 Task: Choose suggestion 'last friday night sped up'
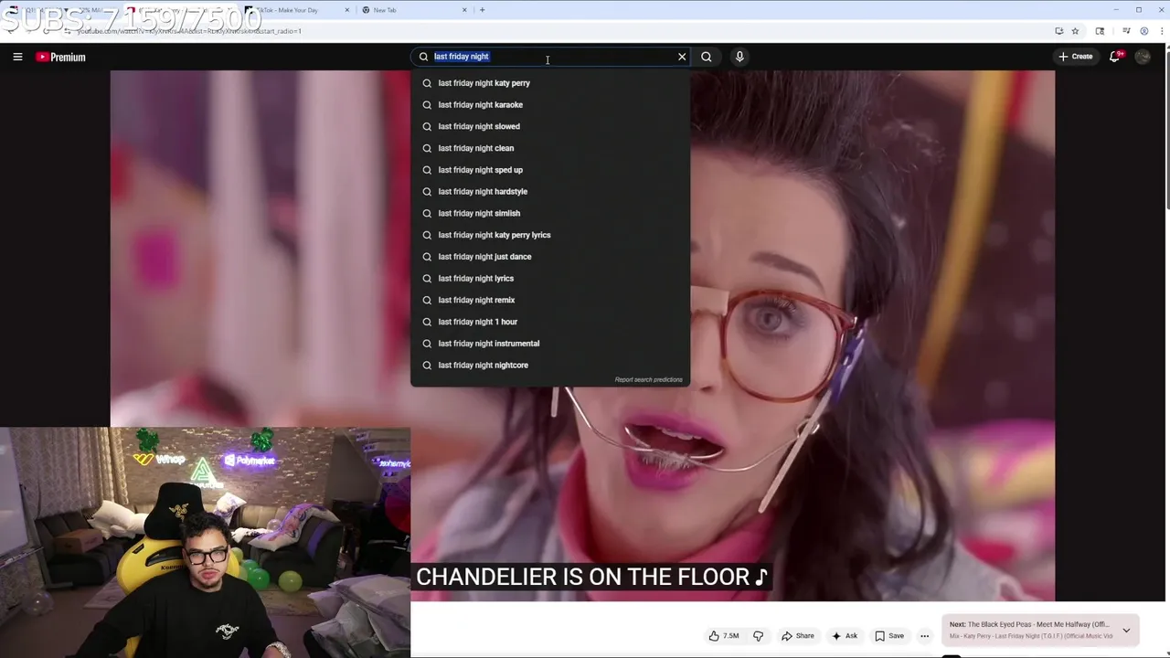(x=550, y=170)
